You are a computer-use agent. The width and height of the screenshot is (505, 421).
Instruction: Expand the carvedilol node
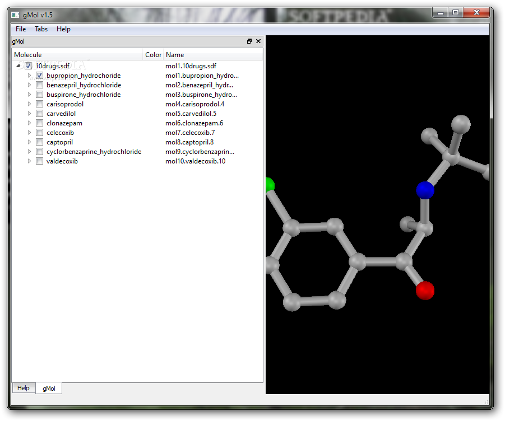[29, 114]
